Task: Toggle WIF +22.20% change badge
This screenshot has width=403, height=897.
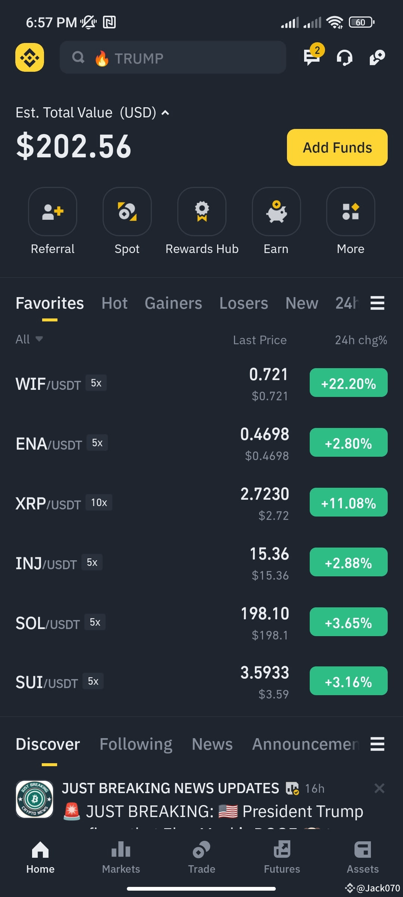Action: point(349,383)
